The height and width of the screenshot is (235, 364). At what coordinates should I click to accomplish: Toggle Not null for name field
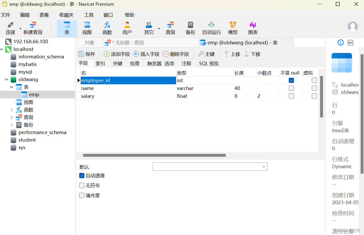(x=291, y=88)
